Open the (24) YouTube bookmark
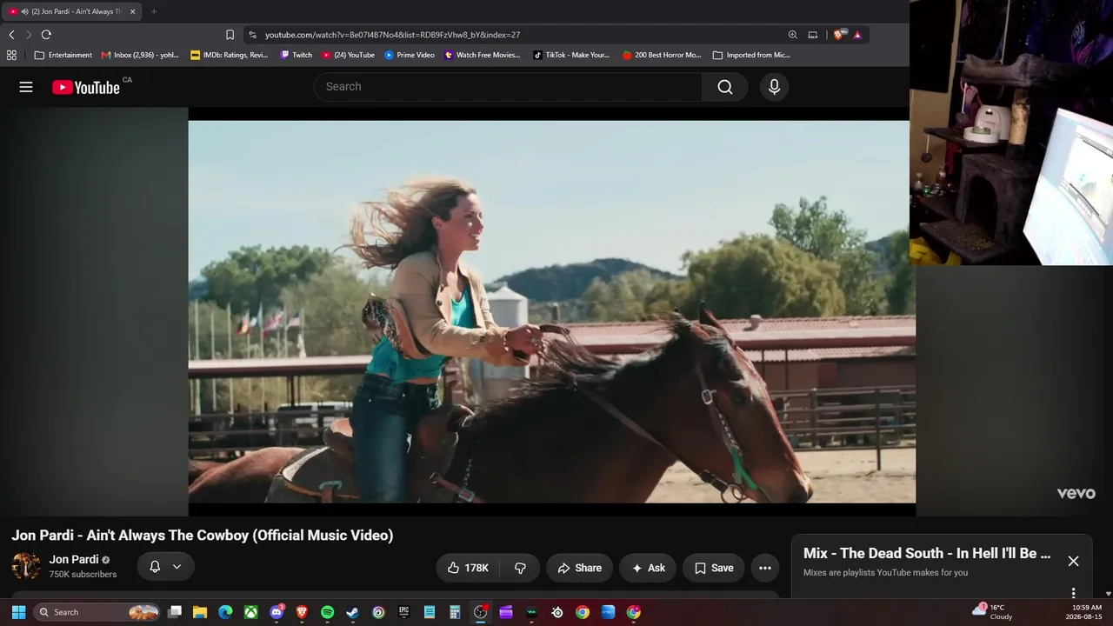Image resolution: width=1113 pixels, height=626 pixels. pyautogui.click(x=348, y=55)
